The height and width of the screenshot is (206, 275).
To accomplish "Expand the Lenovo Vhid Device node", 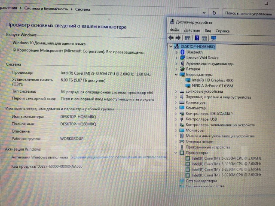I will [177, 58].
